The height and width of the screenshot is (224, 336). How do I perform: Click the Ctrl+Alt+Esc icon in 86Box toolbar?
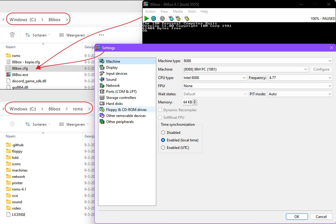[x=178, y=18]
